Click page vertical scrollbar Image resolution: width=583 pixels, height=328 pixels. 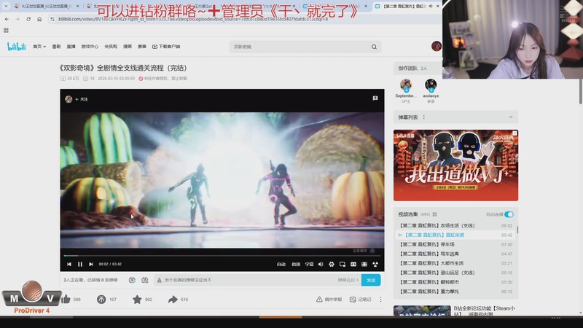pyautogui.click(x=580, y=91)
